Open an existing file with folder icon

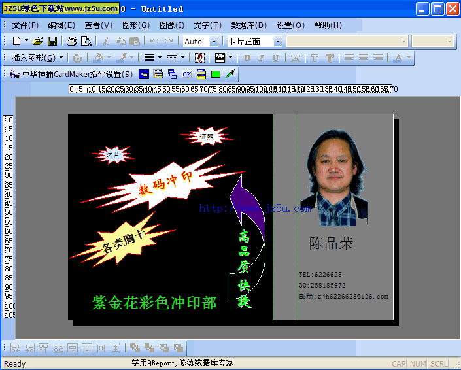[38, 41]
